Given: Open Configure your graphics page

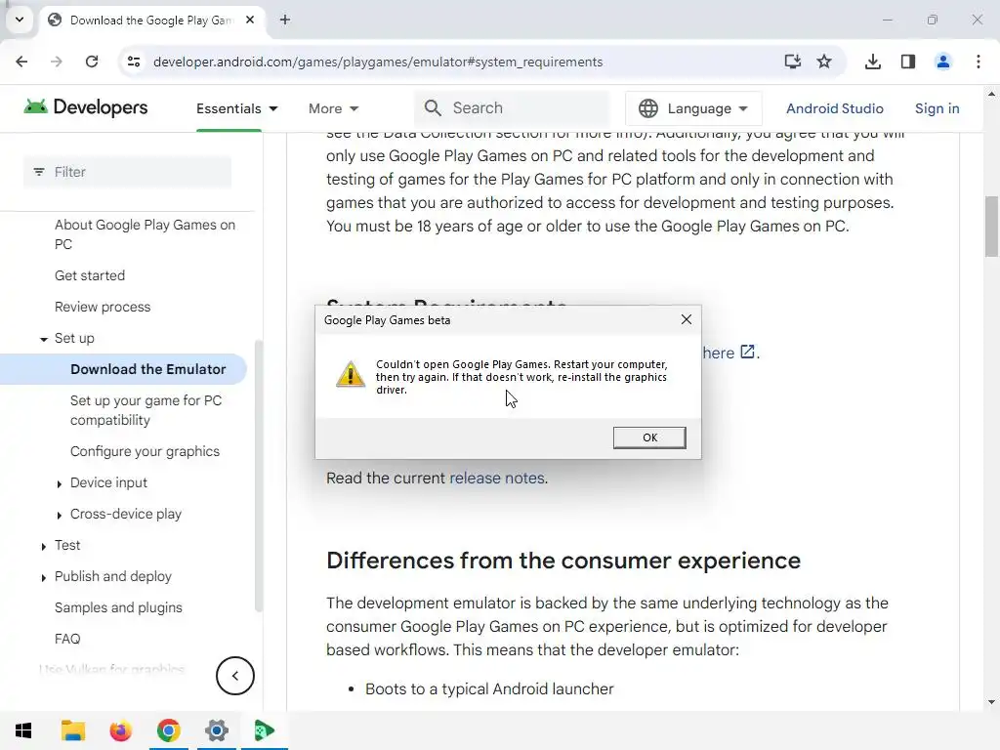Looking at the screenshot, I should pos(145,451).
